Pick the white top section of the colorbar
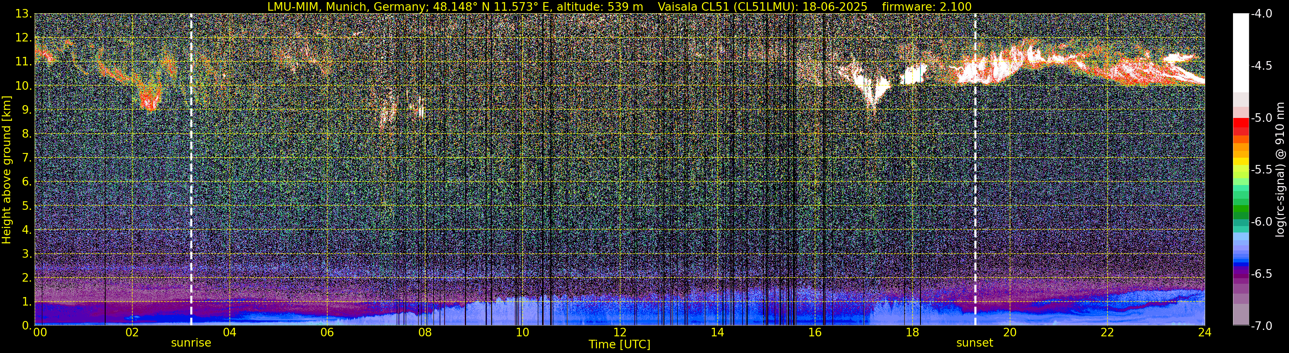This screenshot has width=1289, height=353. (1241, 53)
